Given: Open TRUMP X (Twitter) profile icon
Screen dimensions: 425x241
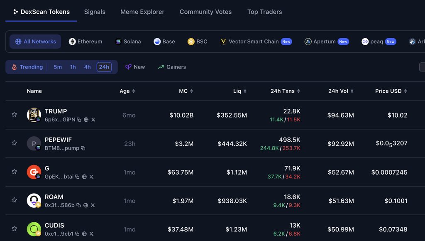Looking at the screenshot, I should coord(93,120).
